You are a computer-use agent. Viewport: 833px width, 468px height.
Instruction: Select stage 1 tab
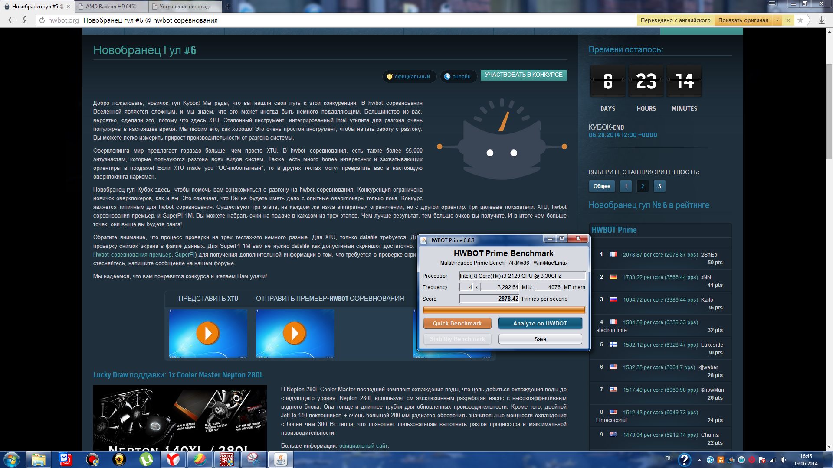[626, 186]
